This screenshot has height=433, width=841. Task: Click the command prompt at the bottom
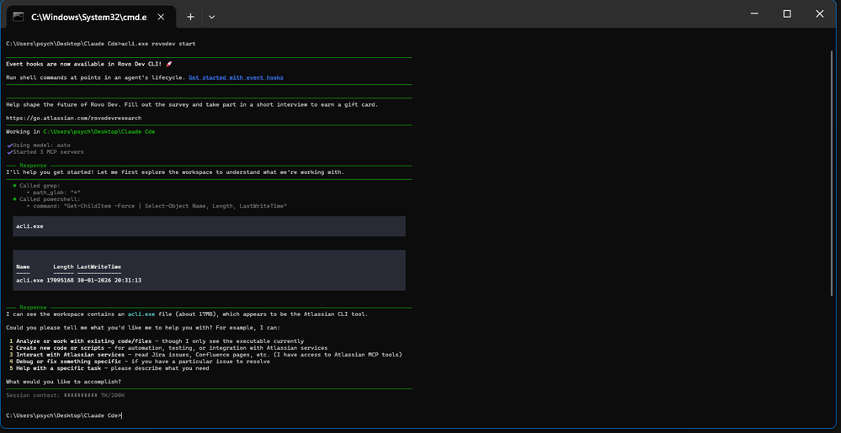click(64, 415)
